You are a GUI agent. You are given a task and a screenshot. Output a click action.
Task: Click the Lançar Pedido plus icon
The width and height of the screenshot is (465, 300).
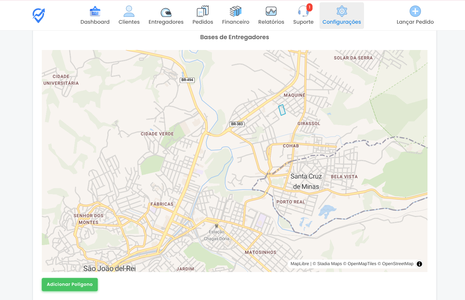pos(415,12)
